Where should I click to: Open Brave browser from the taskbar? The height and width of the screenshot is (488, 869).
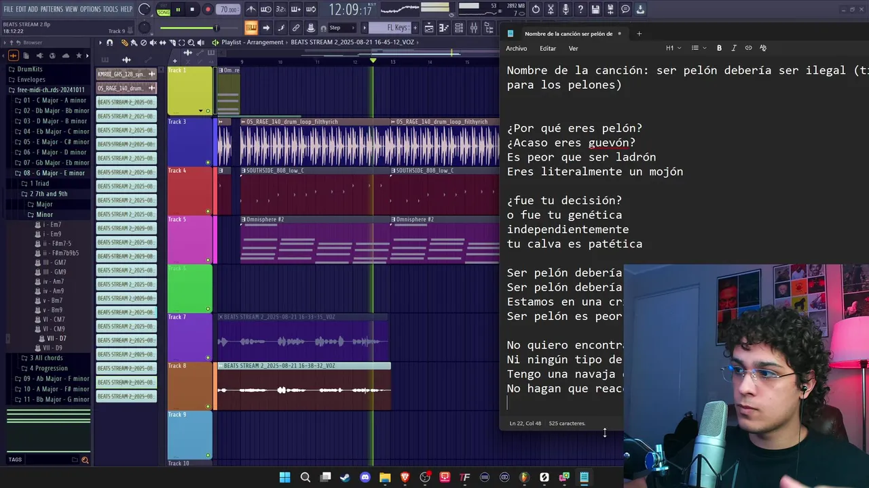click(405, 477)
